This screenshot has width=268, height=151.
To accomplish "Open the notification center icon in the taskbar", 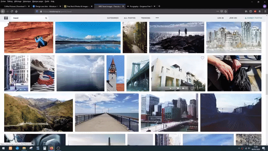I will [x=263, y=148].
